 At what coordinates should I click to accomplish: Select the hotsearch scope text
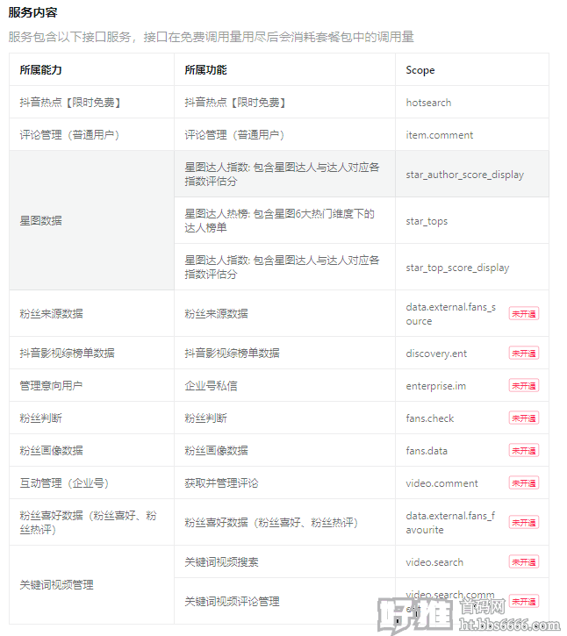tap(428, 103)
